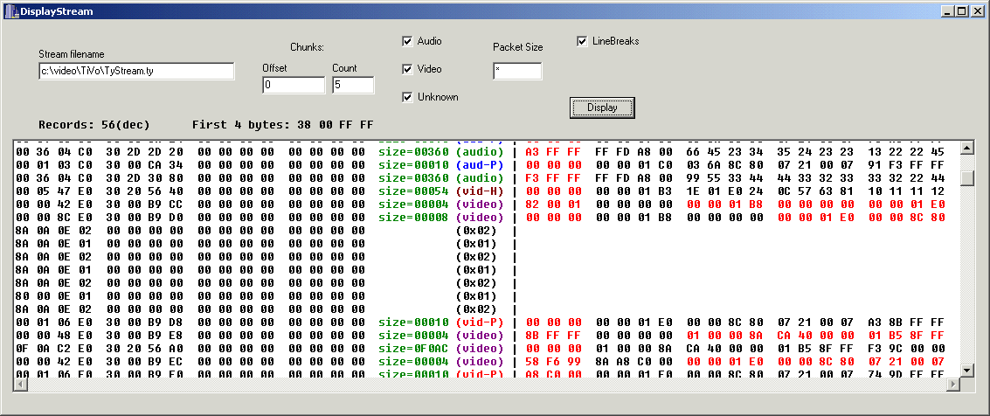Disable the Unknown checkbox
Viewport: 990px width, 416px height.
point(407,97)
